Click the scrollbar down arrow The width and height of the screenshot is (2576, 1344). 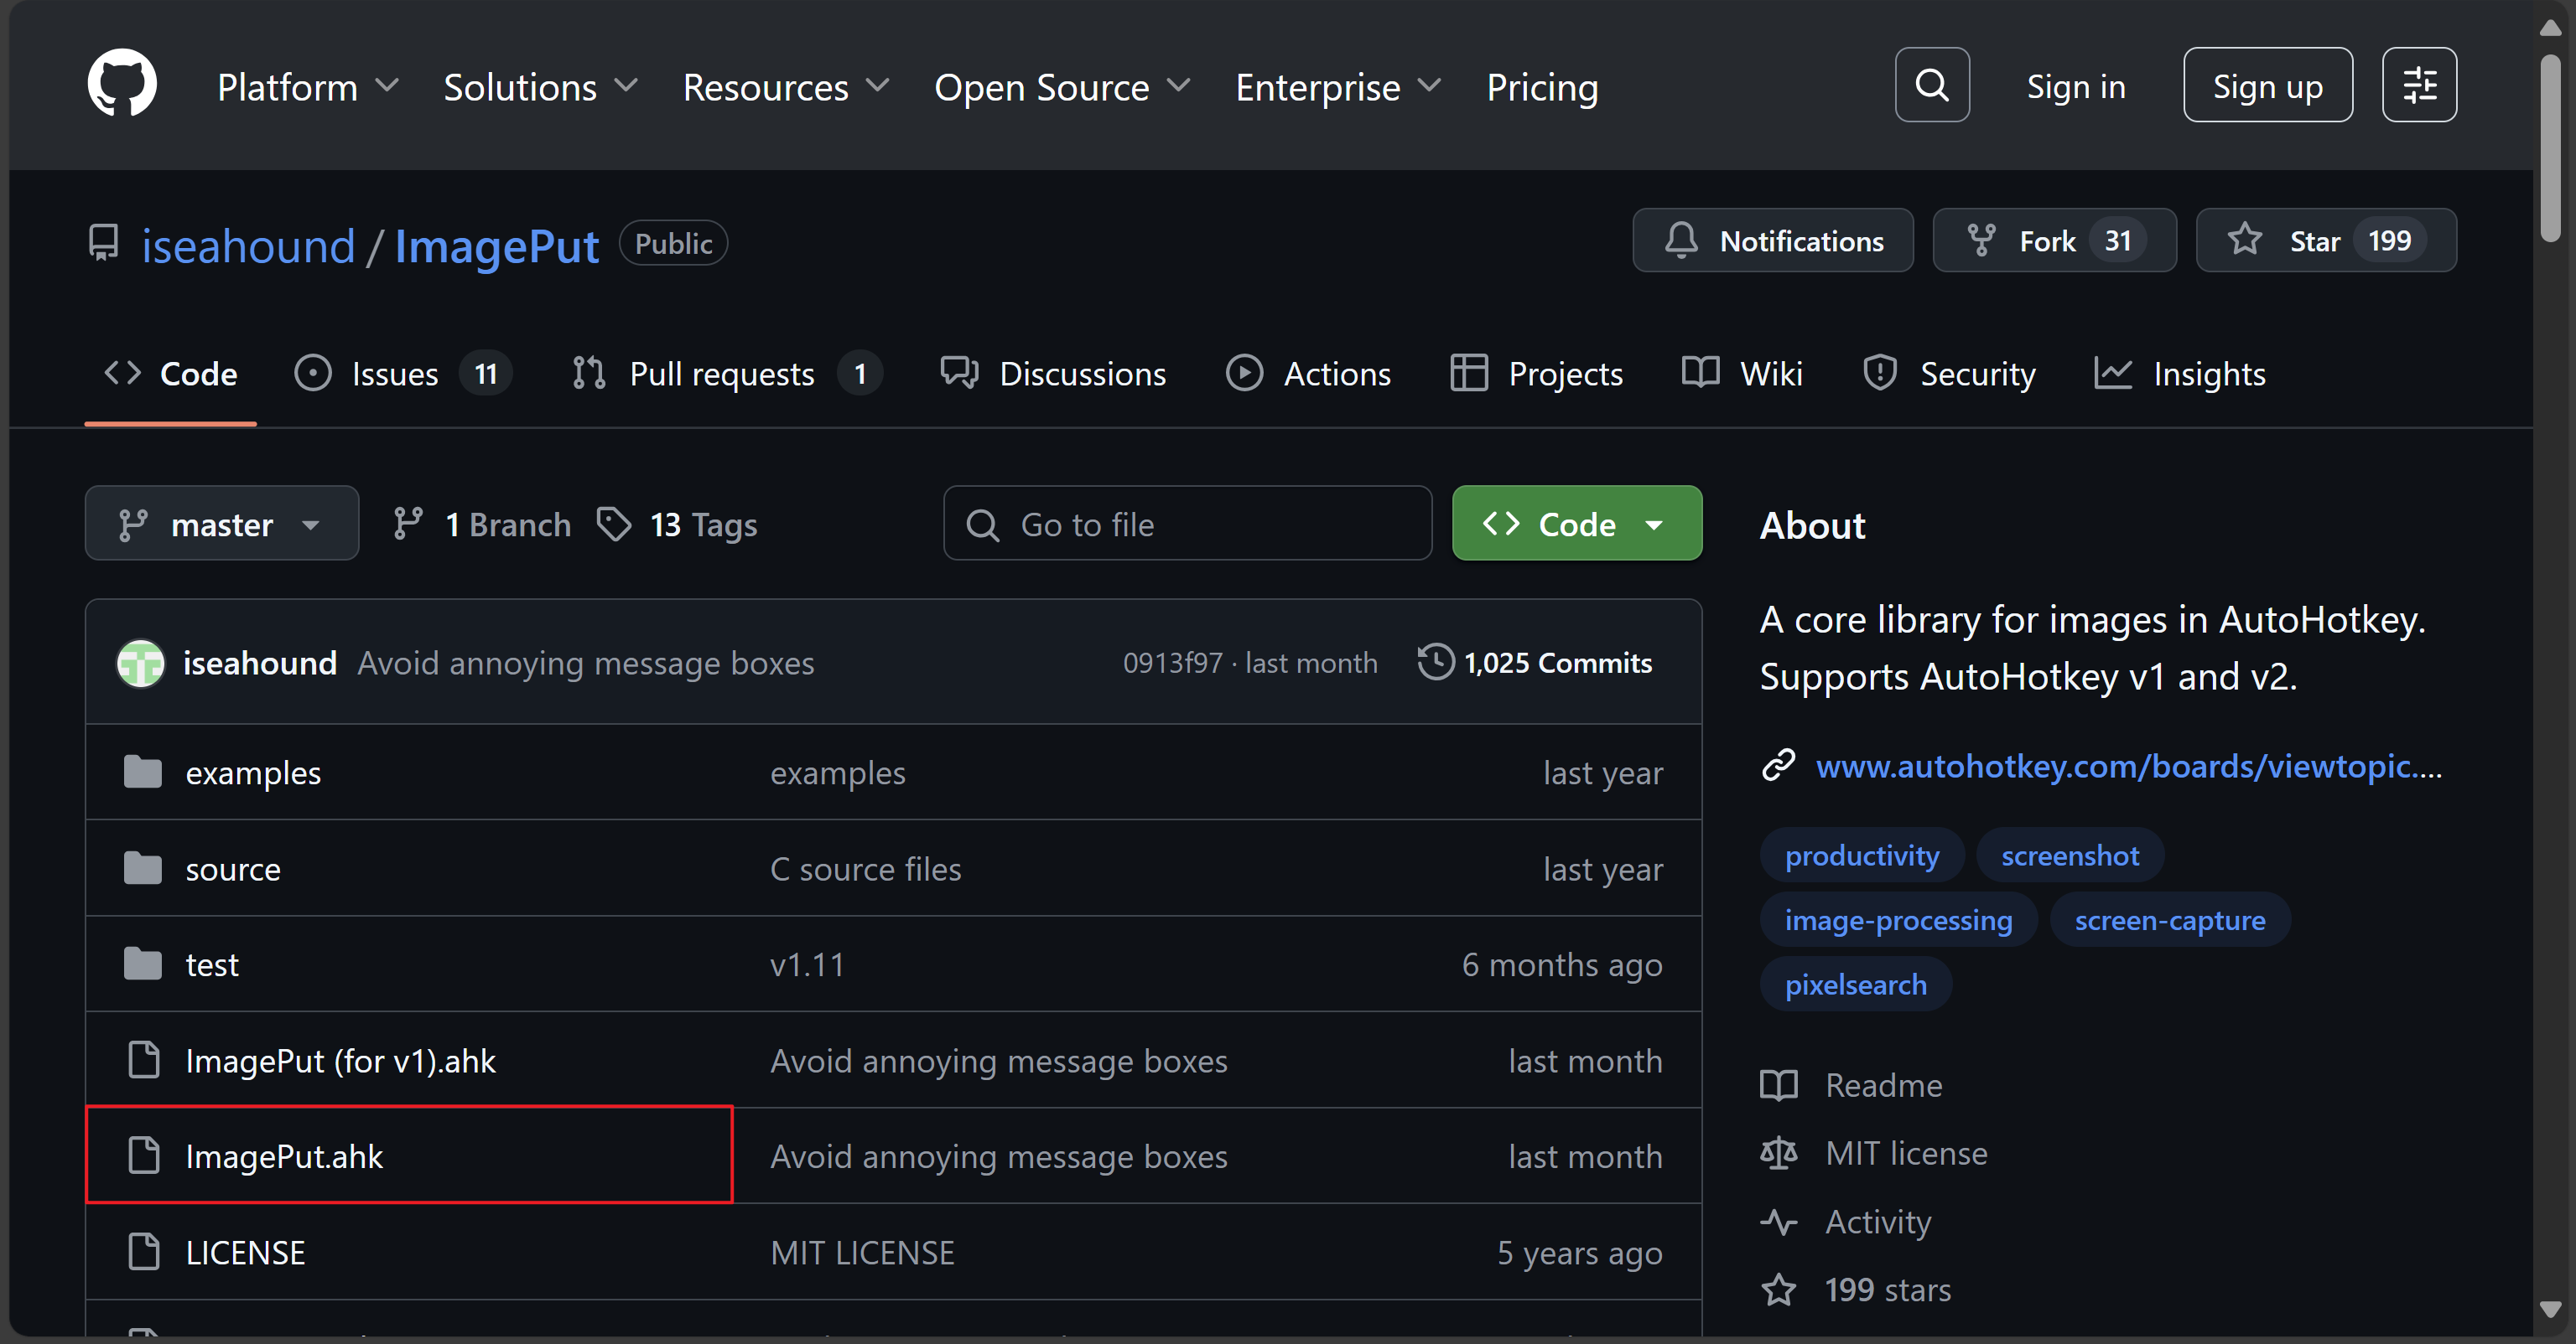coord(2550,1309)
